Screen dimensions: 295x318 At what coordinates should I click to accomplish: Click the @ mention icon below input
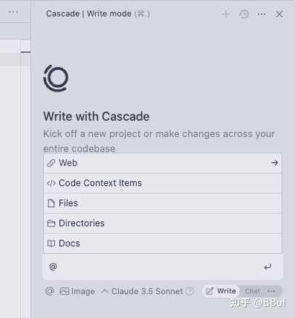point(50,291)
